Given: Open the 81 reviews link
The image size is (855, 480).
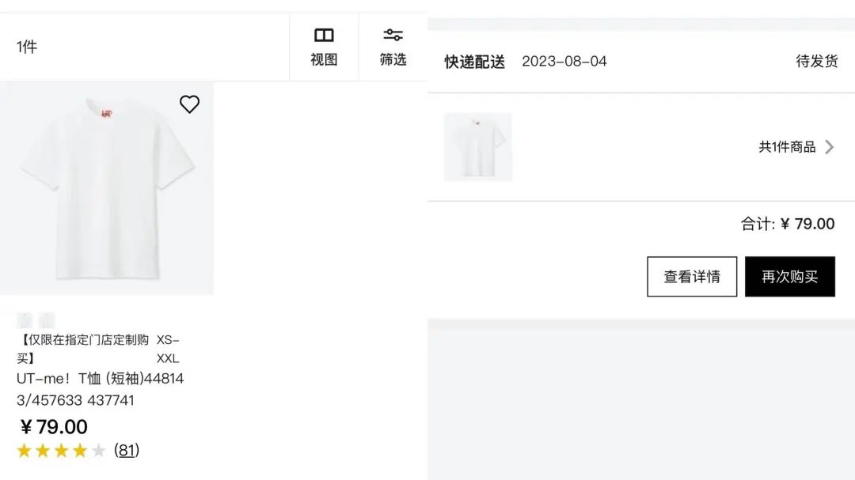Looking at the screenshot, I should coord(127,450).
